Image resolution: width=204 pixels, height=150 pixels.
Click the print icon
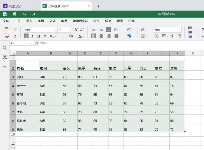tap(14, 14)
